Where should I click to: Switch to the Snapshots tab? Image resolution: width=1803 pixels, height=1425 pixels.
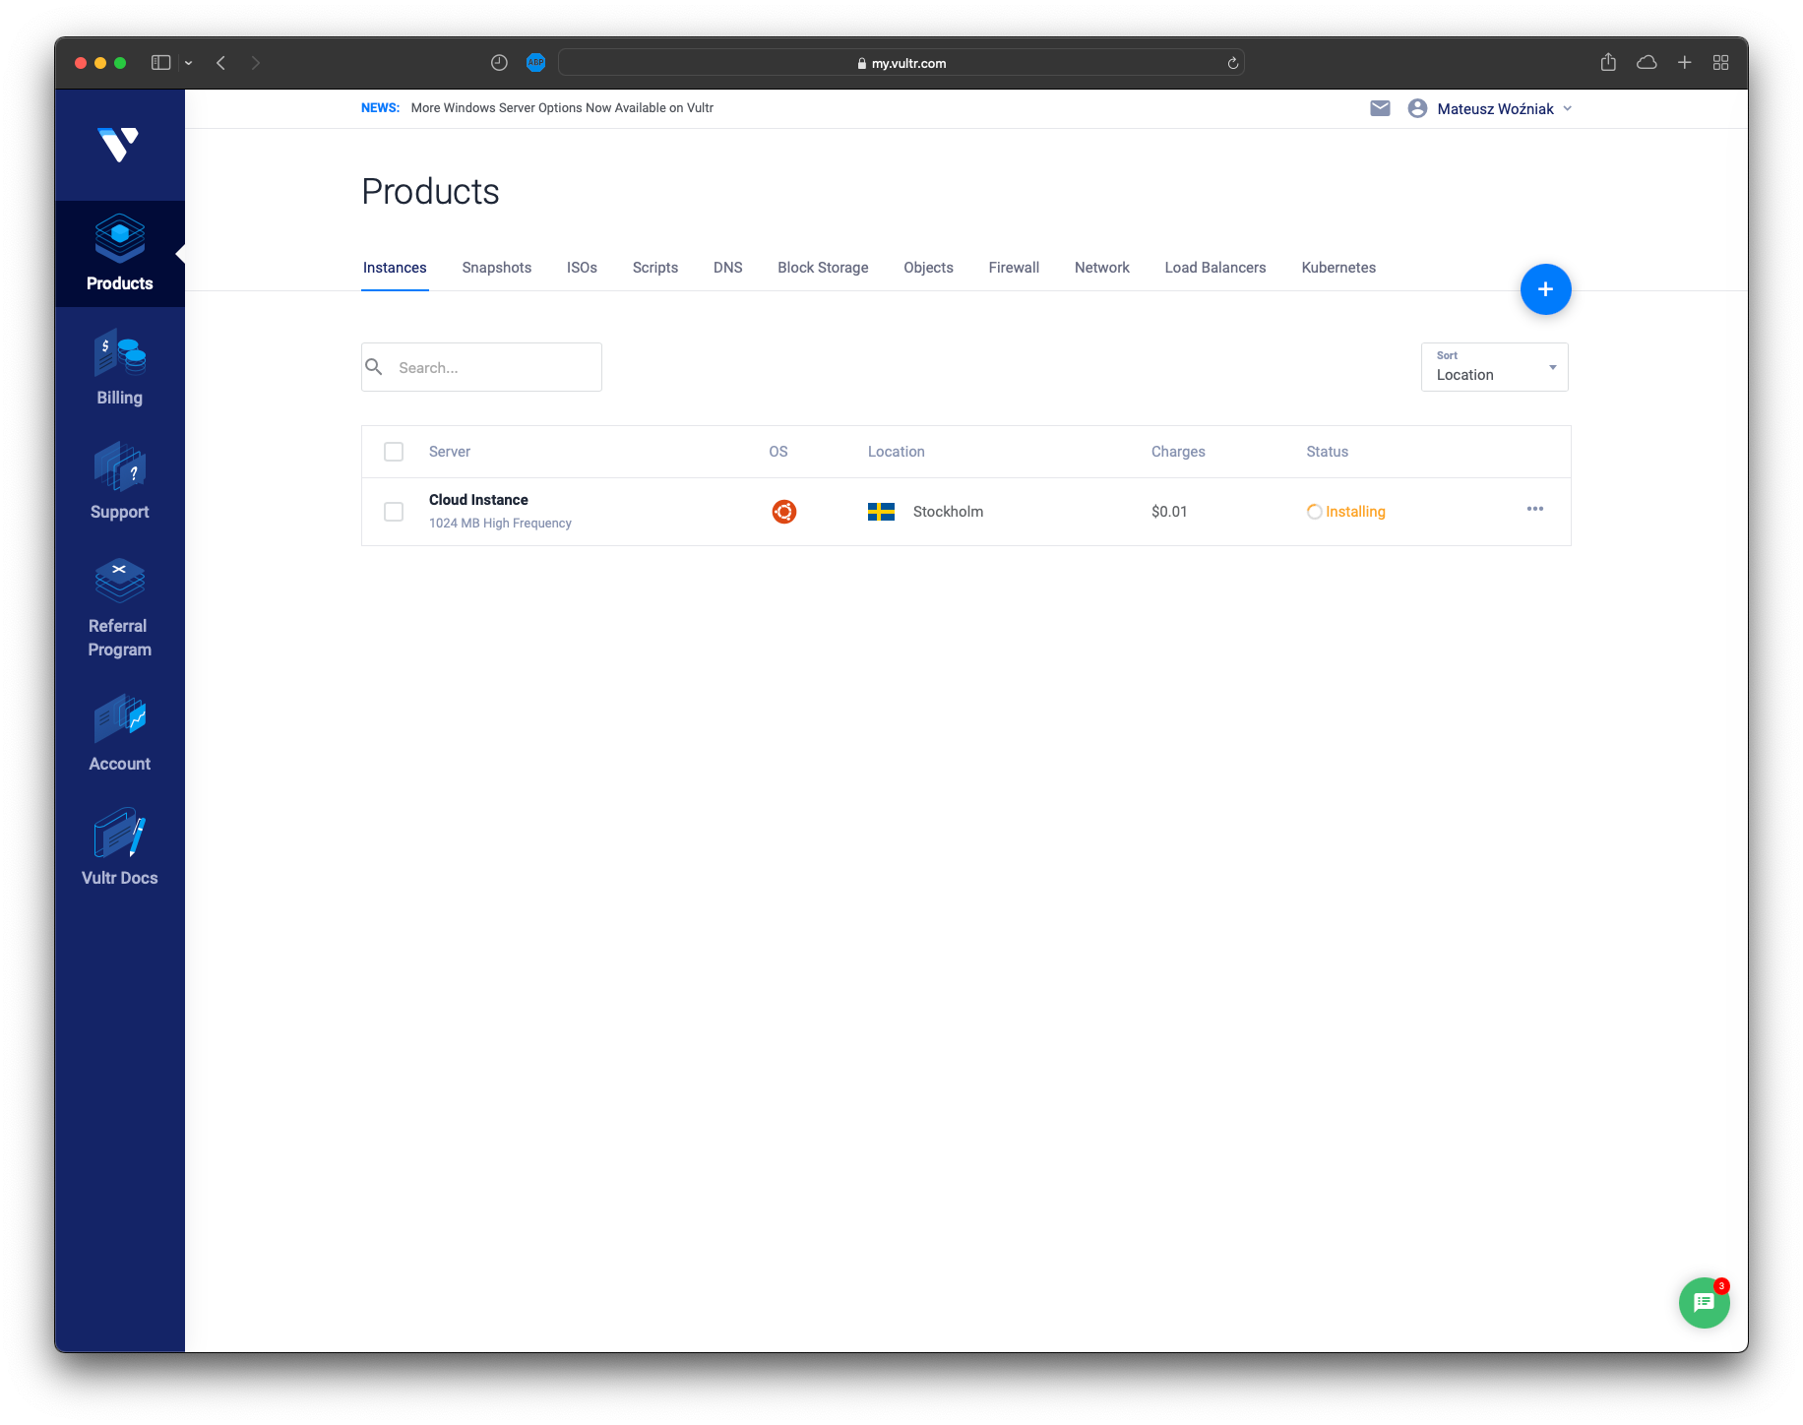tap(497, 268)
